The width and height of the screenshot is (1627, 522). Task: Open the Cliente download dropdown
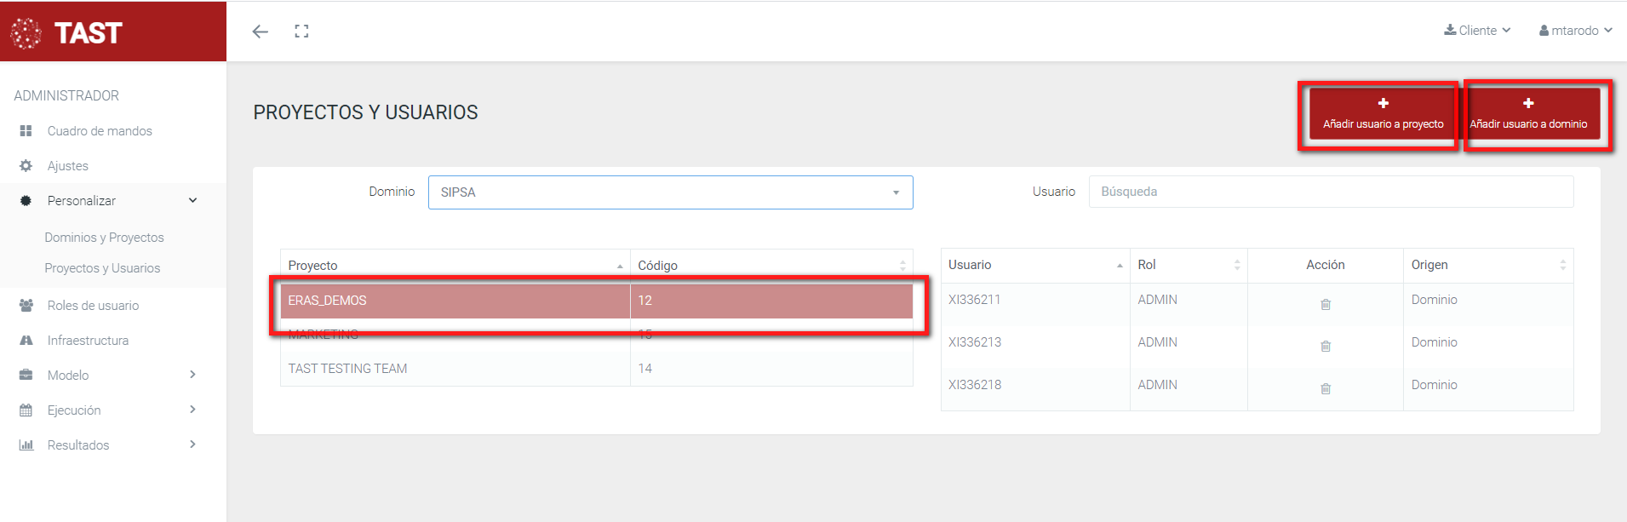(1477, 31)
